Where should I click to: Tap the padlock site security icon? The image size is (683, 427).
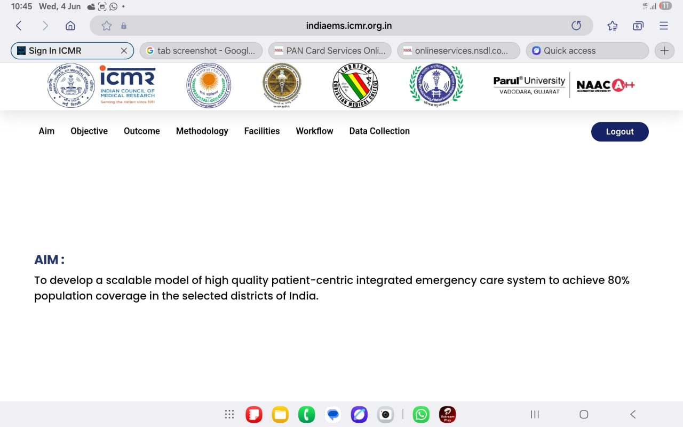pos(124,26)
